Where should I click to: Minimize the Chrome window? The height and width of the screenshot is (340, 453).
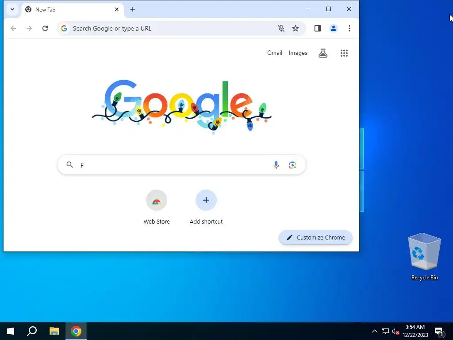[x=308, y=9]
